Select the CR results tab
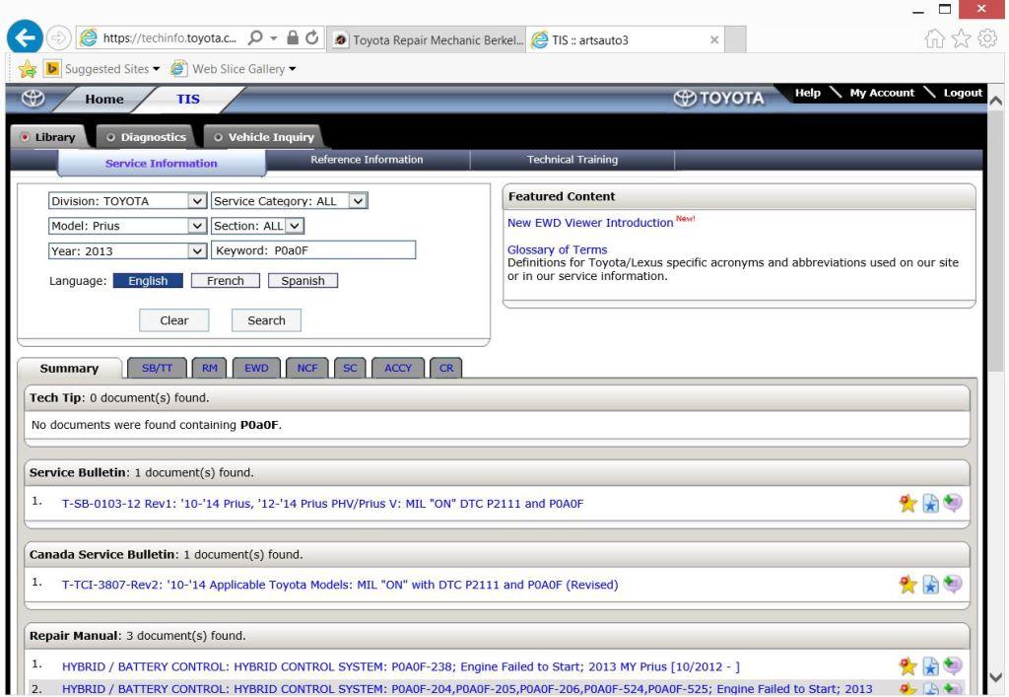Viewport: 1009px width, 697px height. click(x=446, y=368)
